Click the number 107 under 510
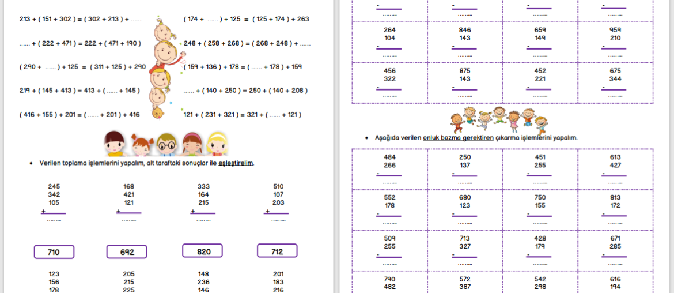Image resolution: width=674 pixels, height=293 pixels. (279, 194)
